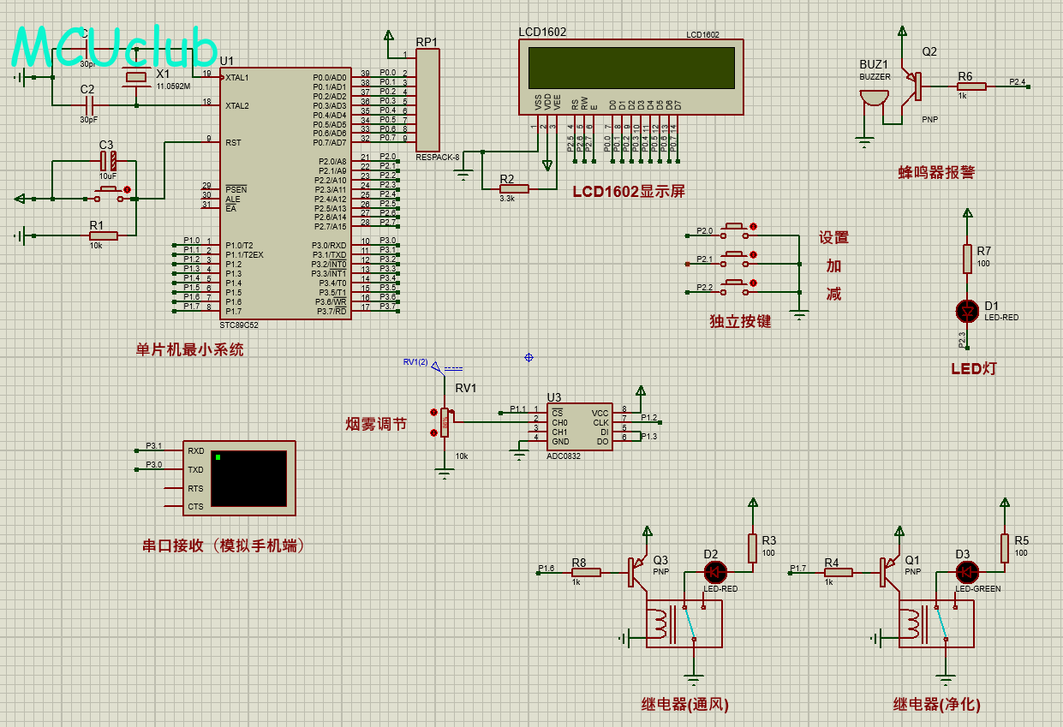Click the D3 LED-GREEN diode
Screen dimensions: 1063x727
(967, 571)
